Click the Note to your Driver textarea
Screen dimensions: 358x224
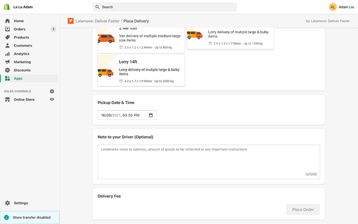coord(209,162)
